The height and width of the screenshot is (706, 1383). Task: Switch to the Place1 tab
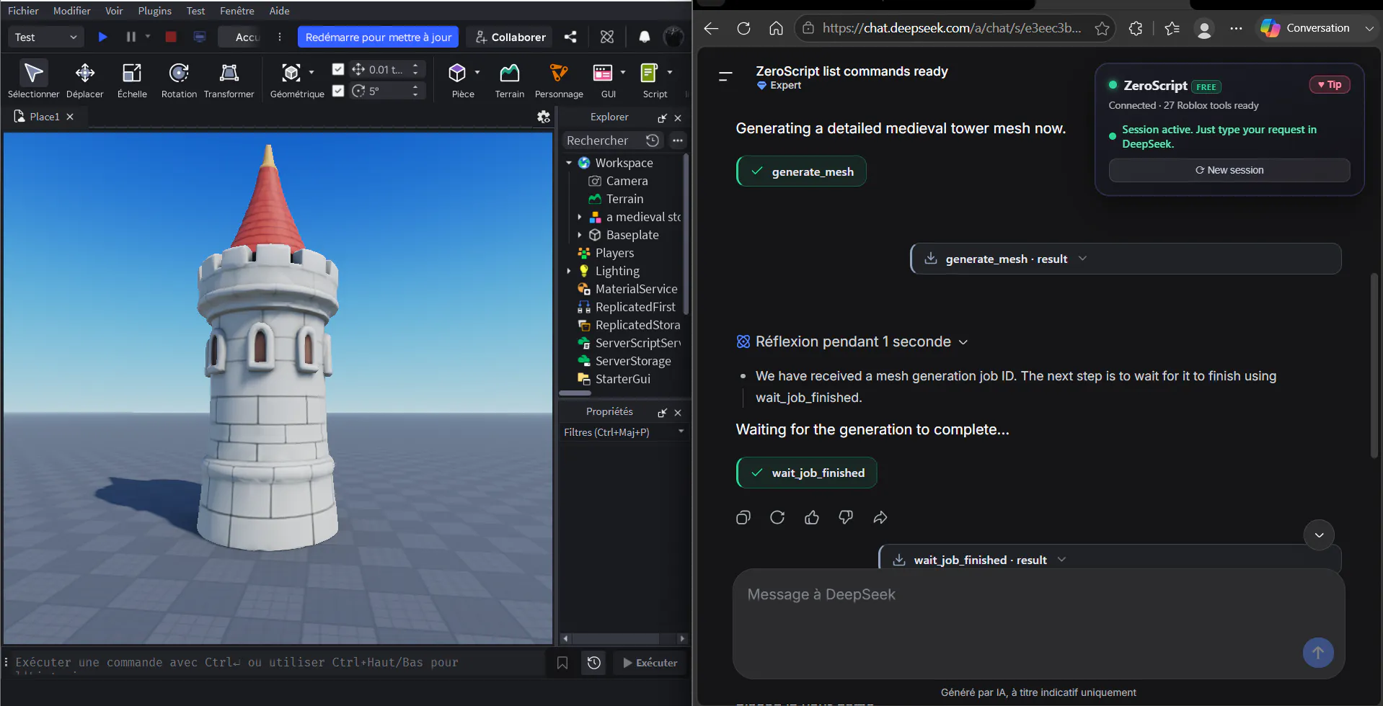(45, 117)
